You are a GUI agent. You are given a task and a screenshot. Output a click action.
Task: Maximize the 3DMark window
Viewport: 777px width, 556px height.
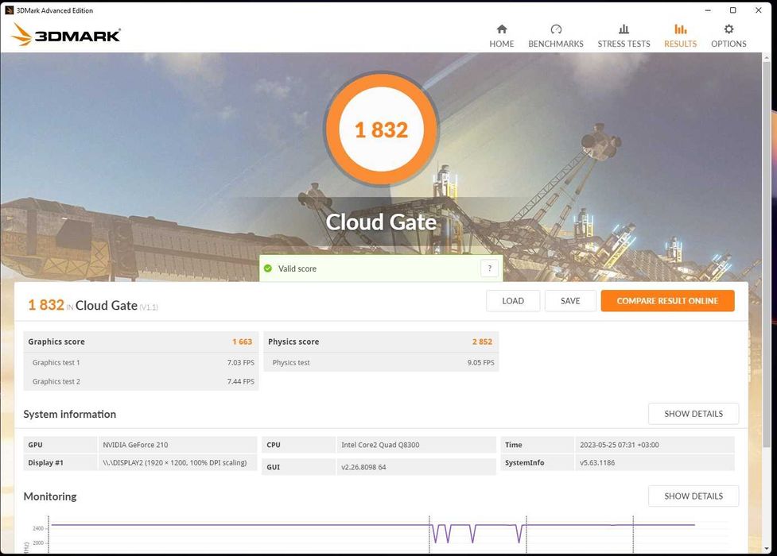coord(733,10)
